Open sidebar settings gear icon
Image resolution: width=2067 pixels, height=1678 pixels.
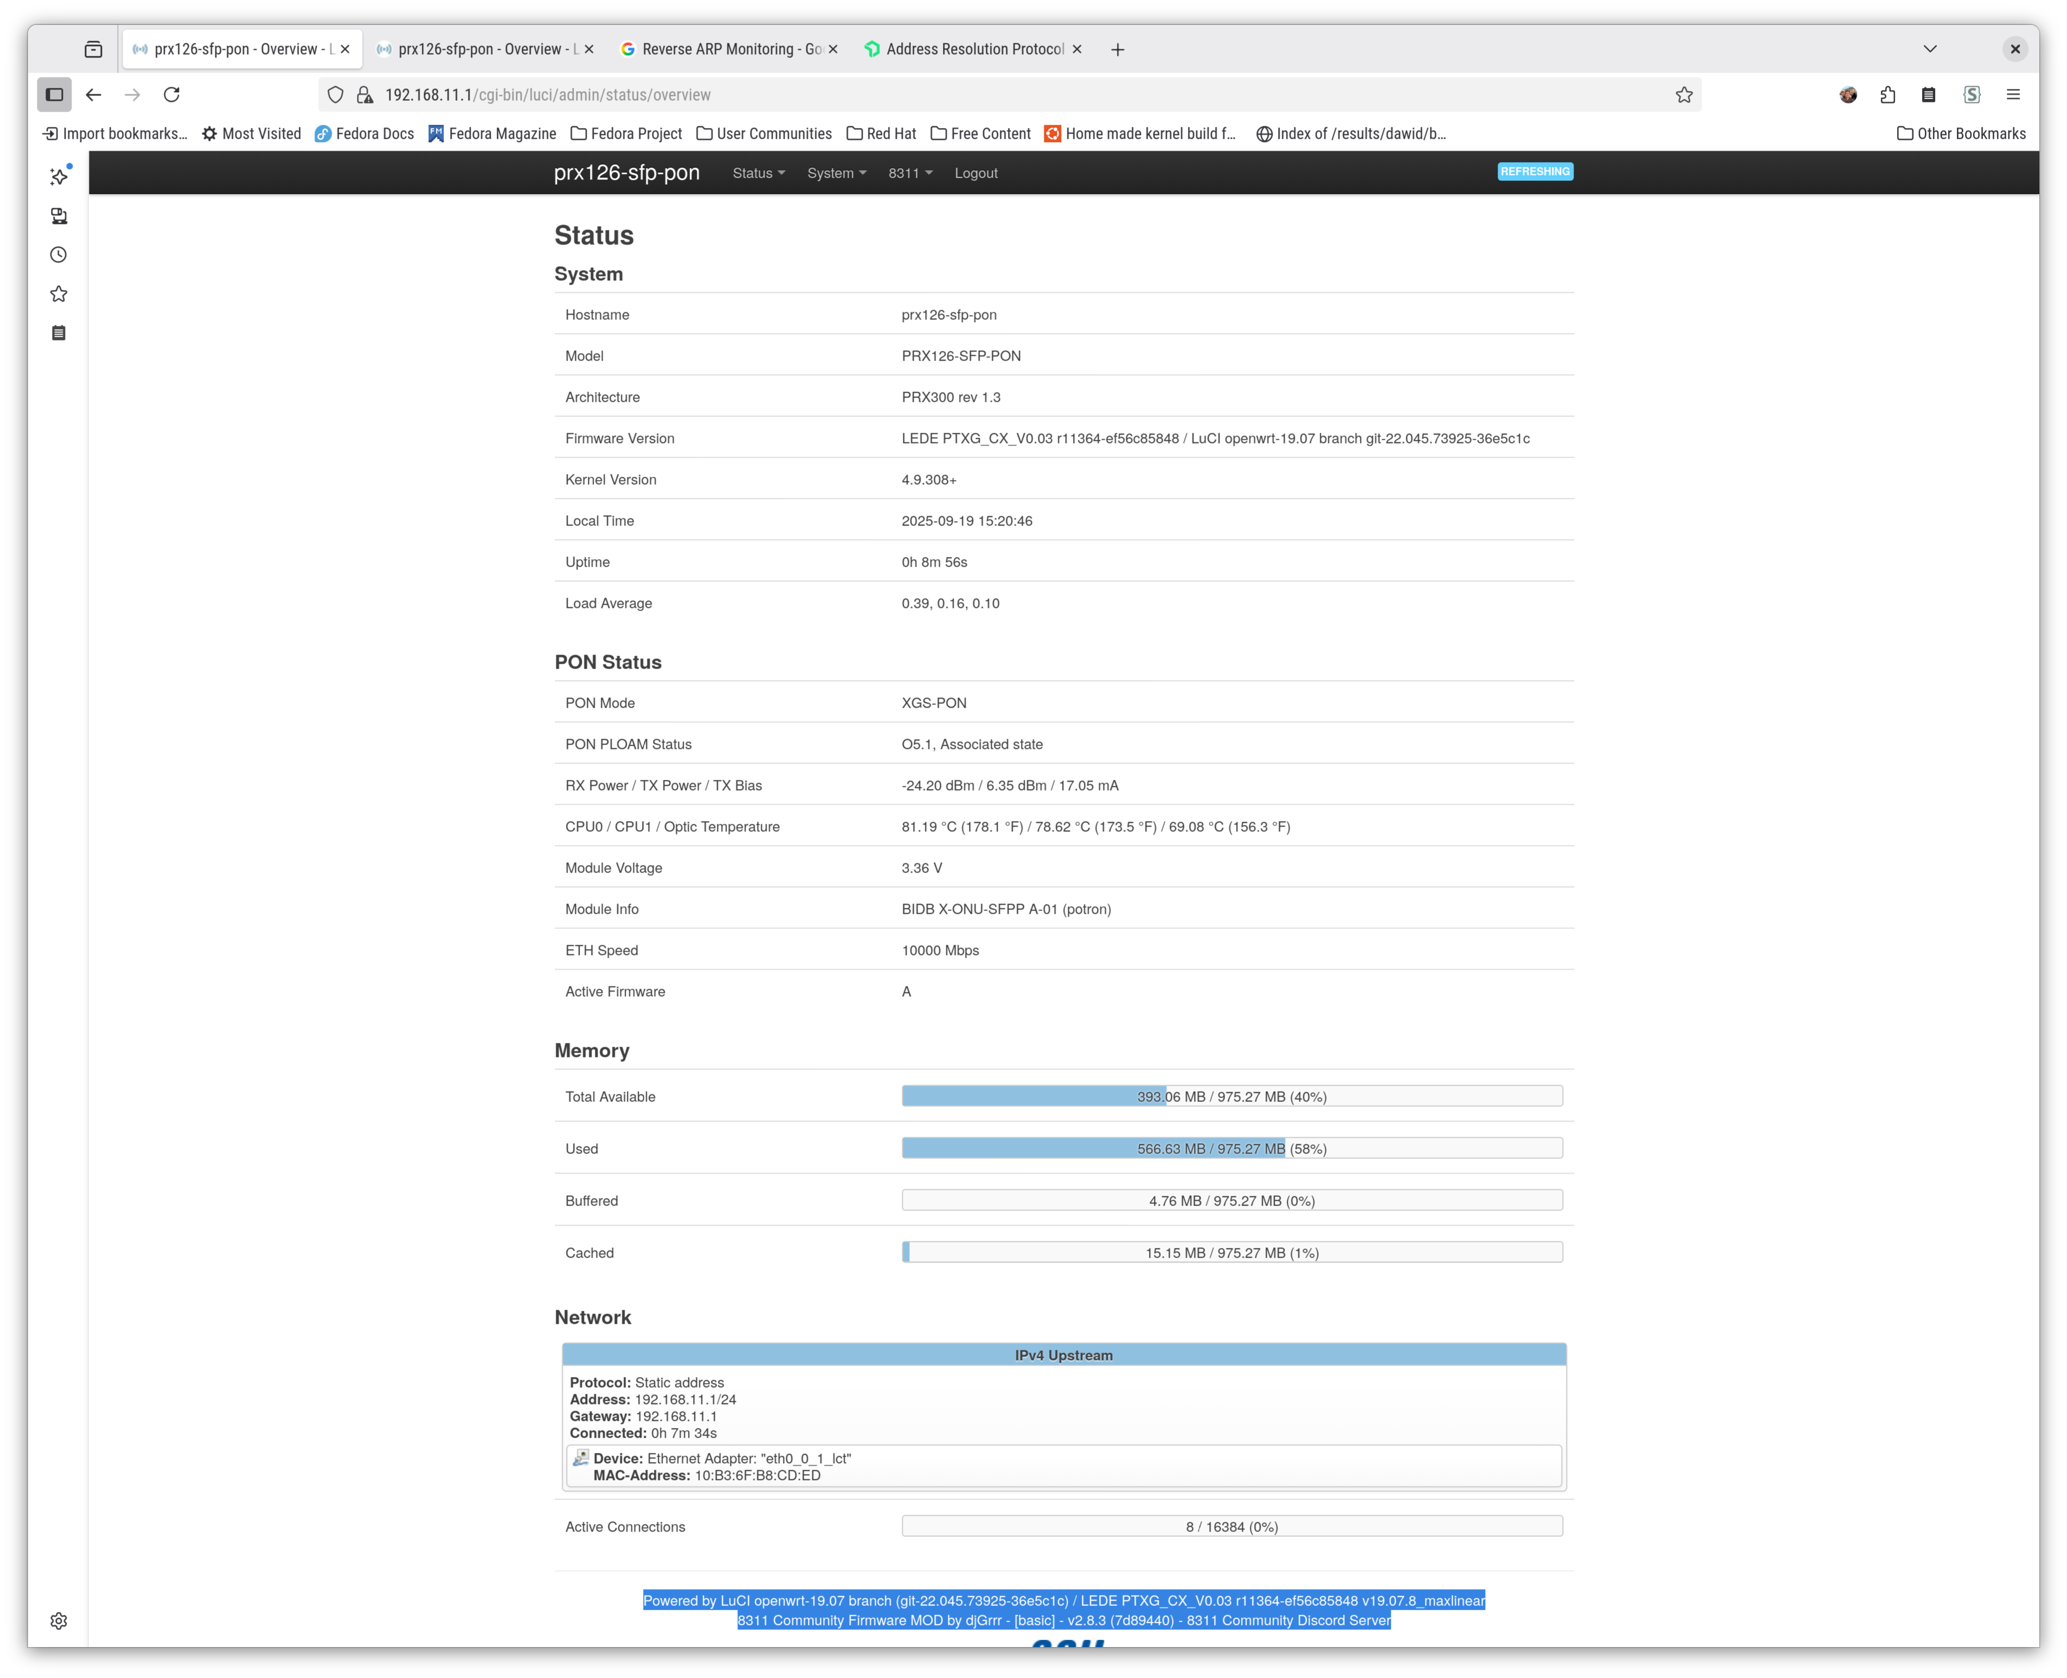click(x=59, y=1621)
